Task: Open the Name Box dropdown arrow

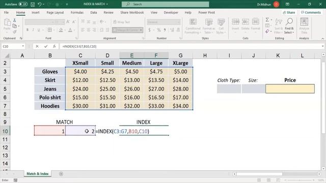Action: pyautogui.click(x=23, y=46)
